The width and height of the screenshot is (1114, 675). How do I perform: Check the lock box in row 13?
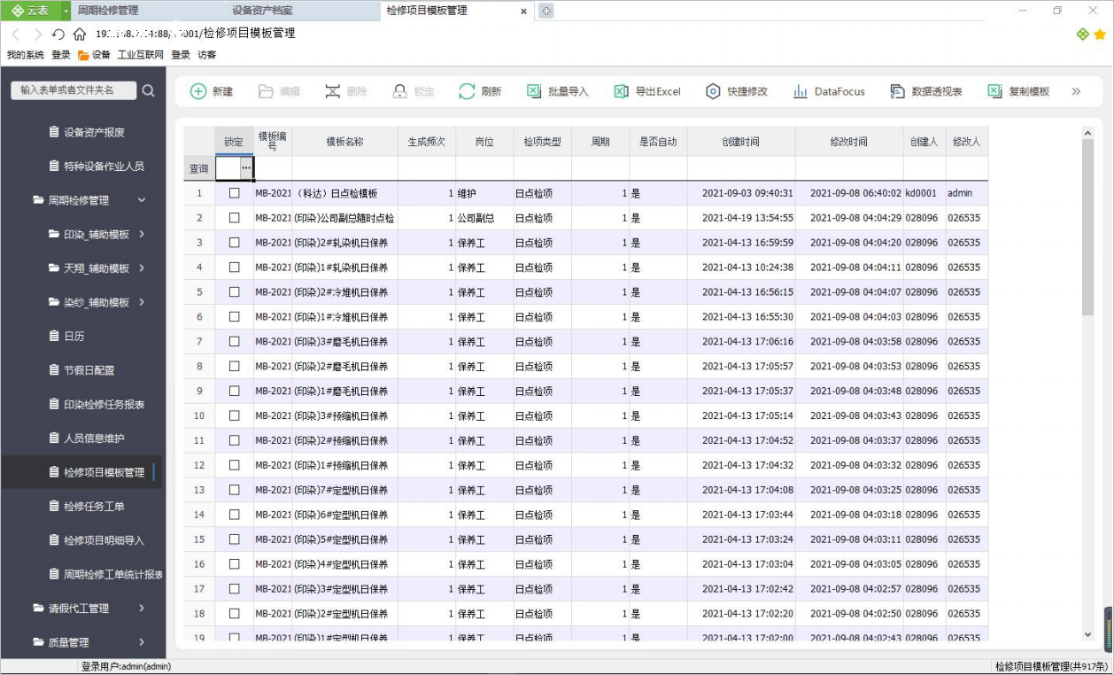point(235,490)
